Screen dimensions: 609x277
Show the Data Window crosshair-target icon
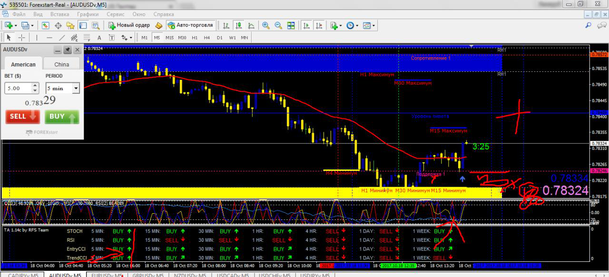point(58,25)
